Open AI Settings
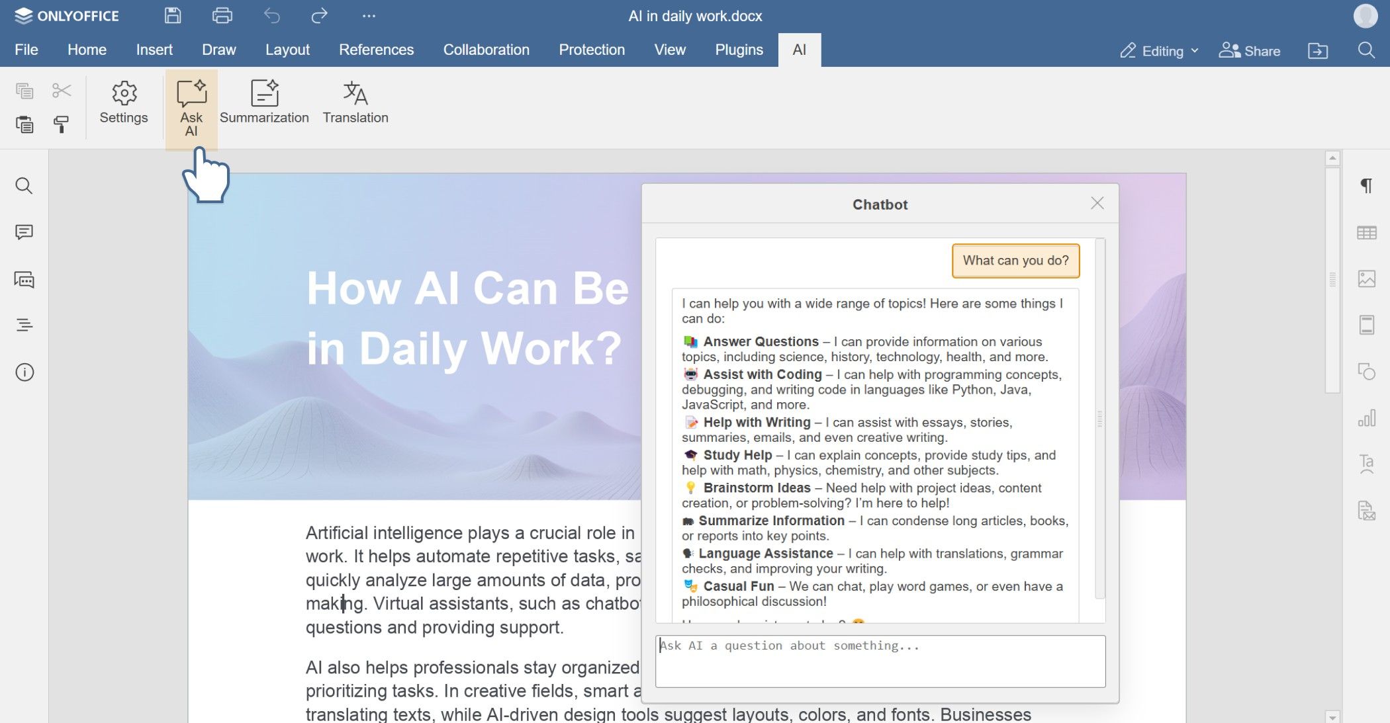 point(124,103)
